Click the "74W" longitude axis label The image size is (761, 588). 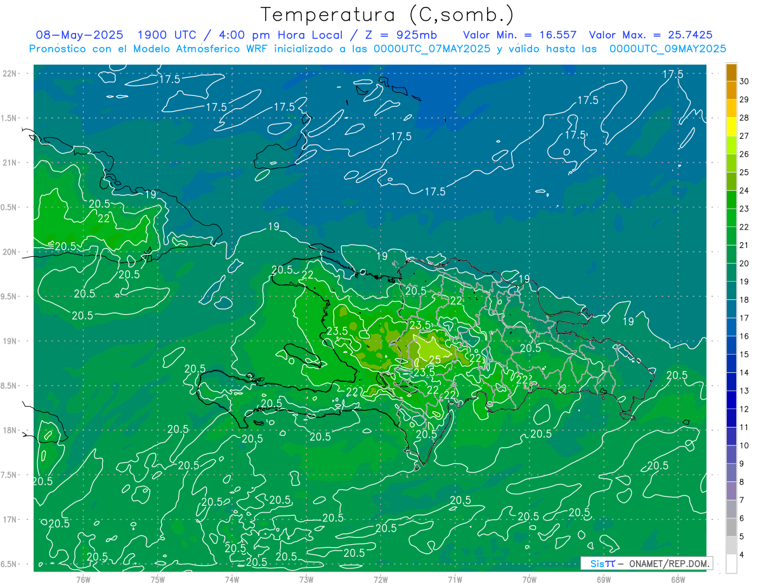[x=232, y=580]
